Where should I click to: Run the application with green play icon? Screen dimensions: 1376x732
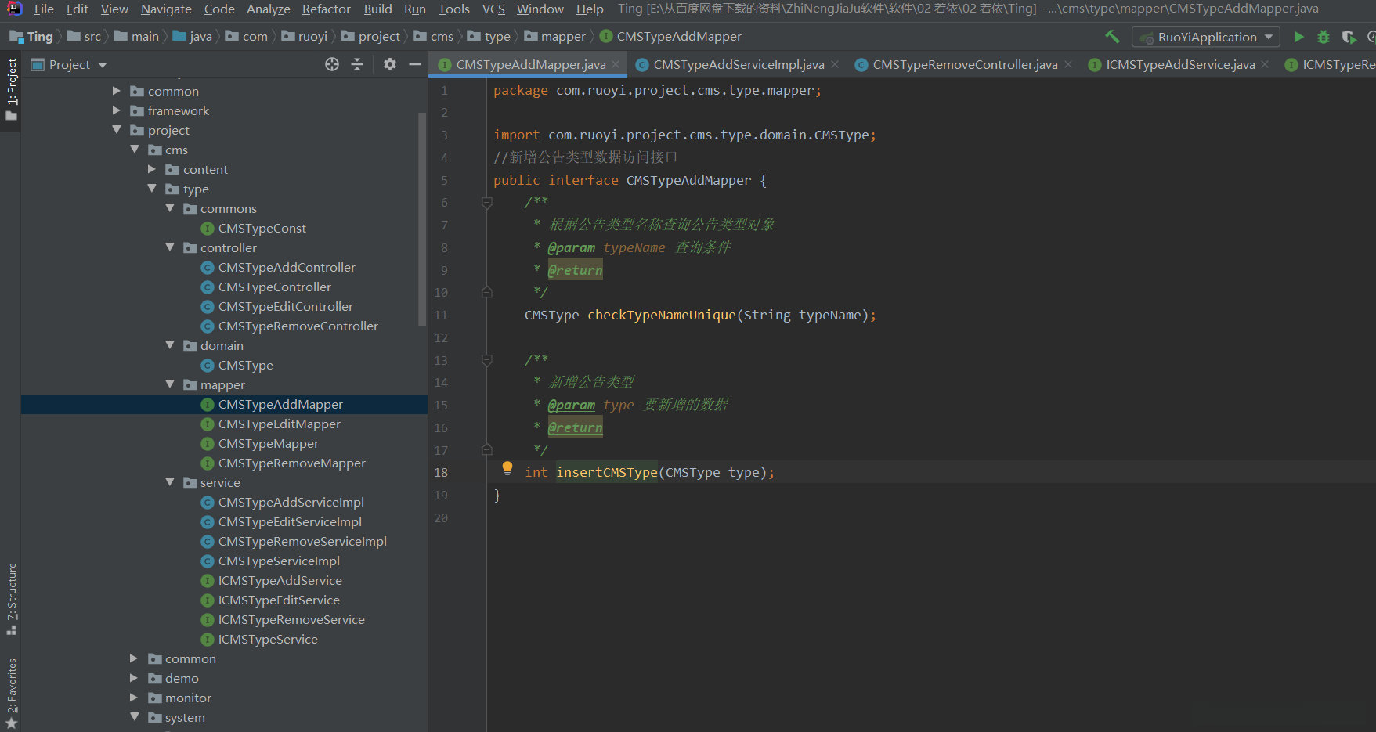1298,37
